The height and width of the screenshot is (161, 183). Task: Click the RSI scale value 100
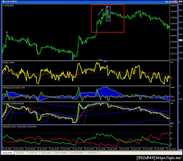tap(172, 62)
